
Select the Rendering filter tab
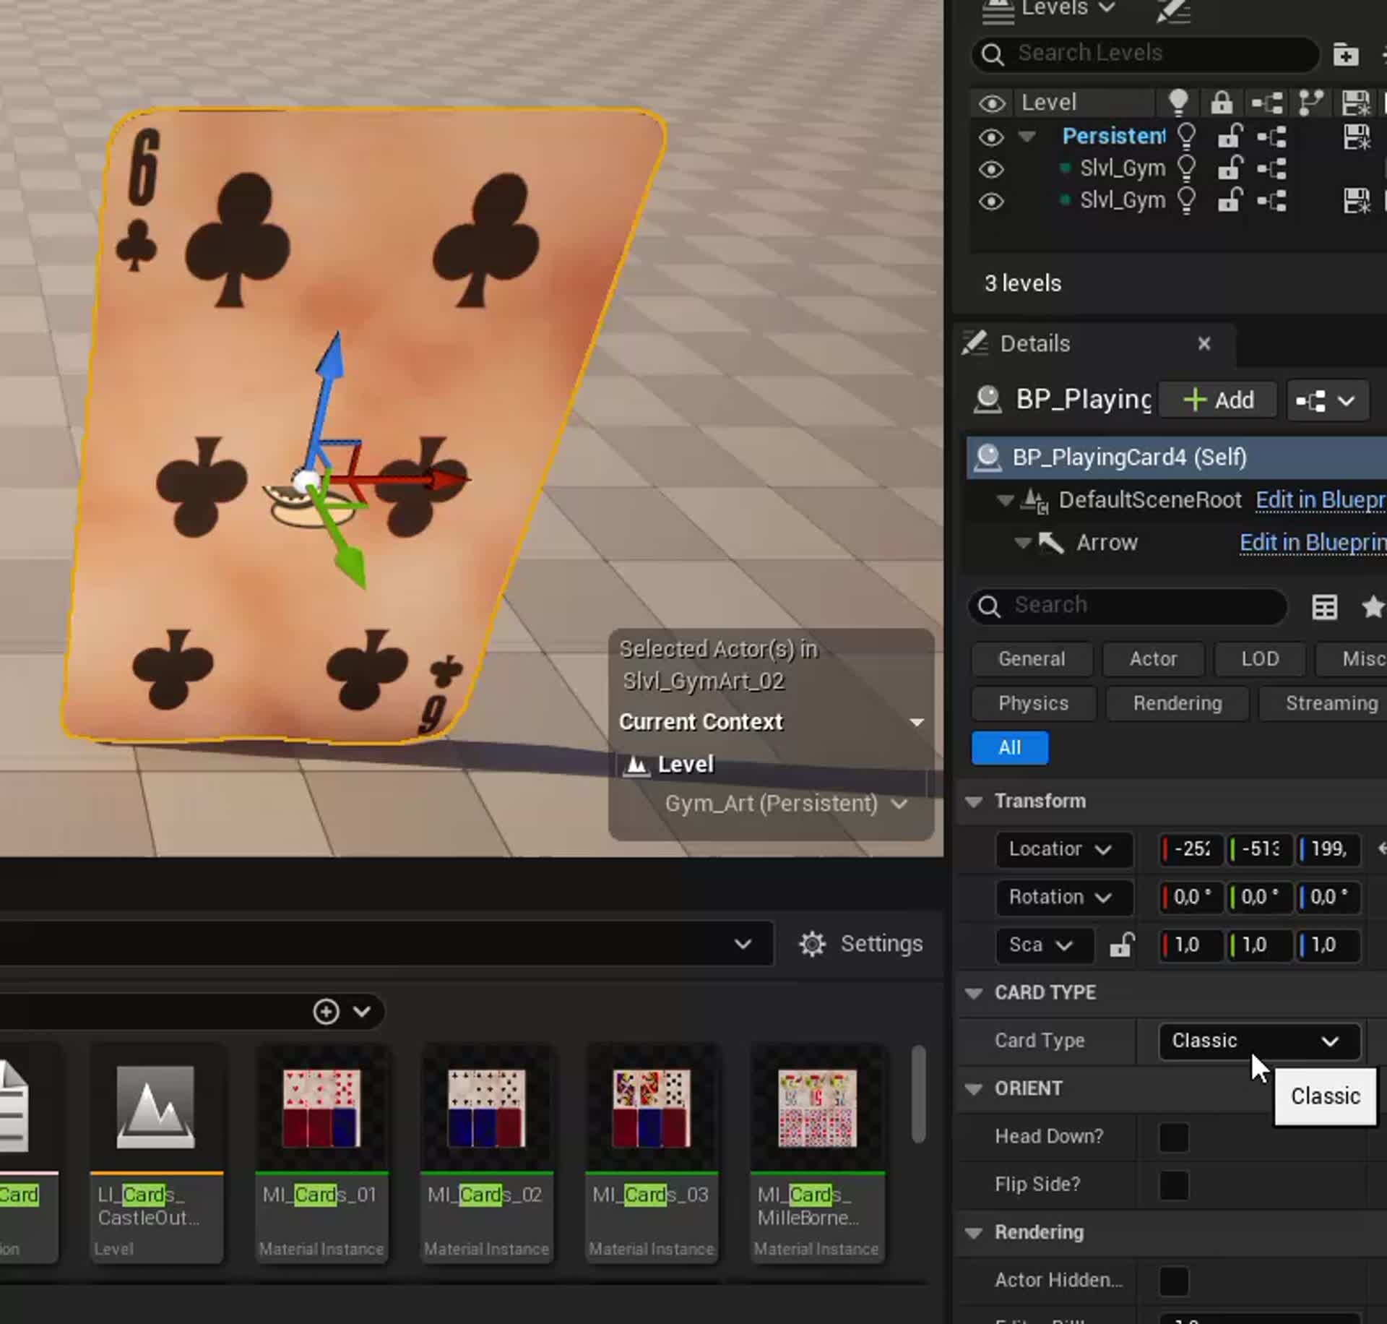coord(1177,703)
